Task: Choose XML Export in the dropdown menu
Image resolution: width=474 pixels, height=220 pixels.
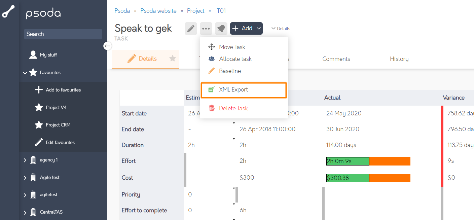Action: click(x=244, y=90)
